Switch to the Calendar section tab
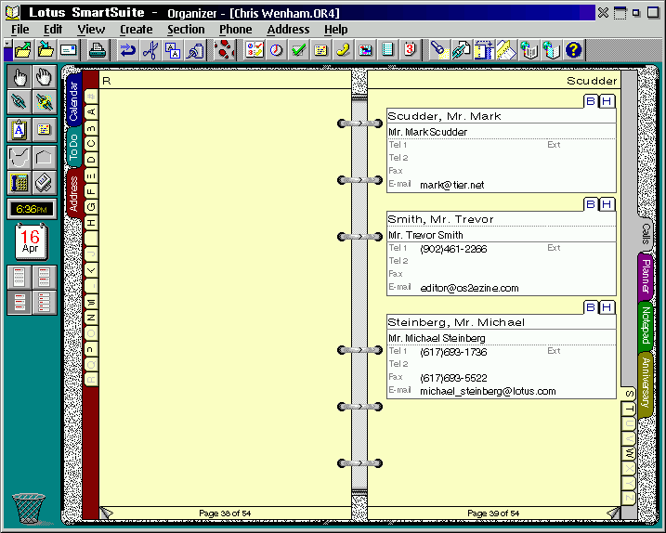The height and width of the screenshot is (533, 666). [73, 100]
